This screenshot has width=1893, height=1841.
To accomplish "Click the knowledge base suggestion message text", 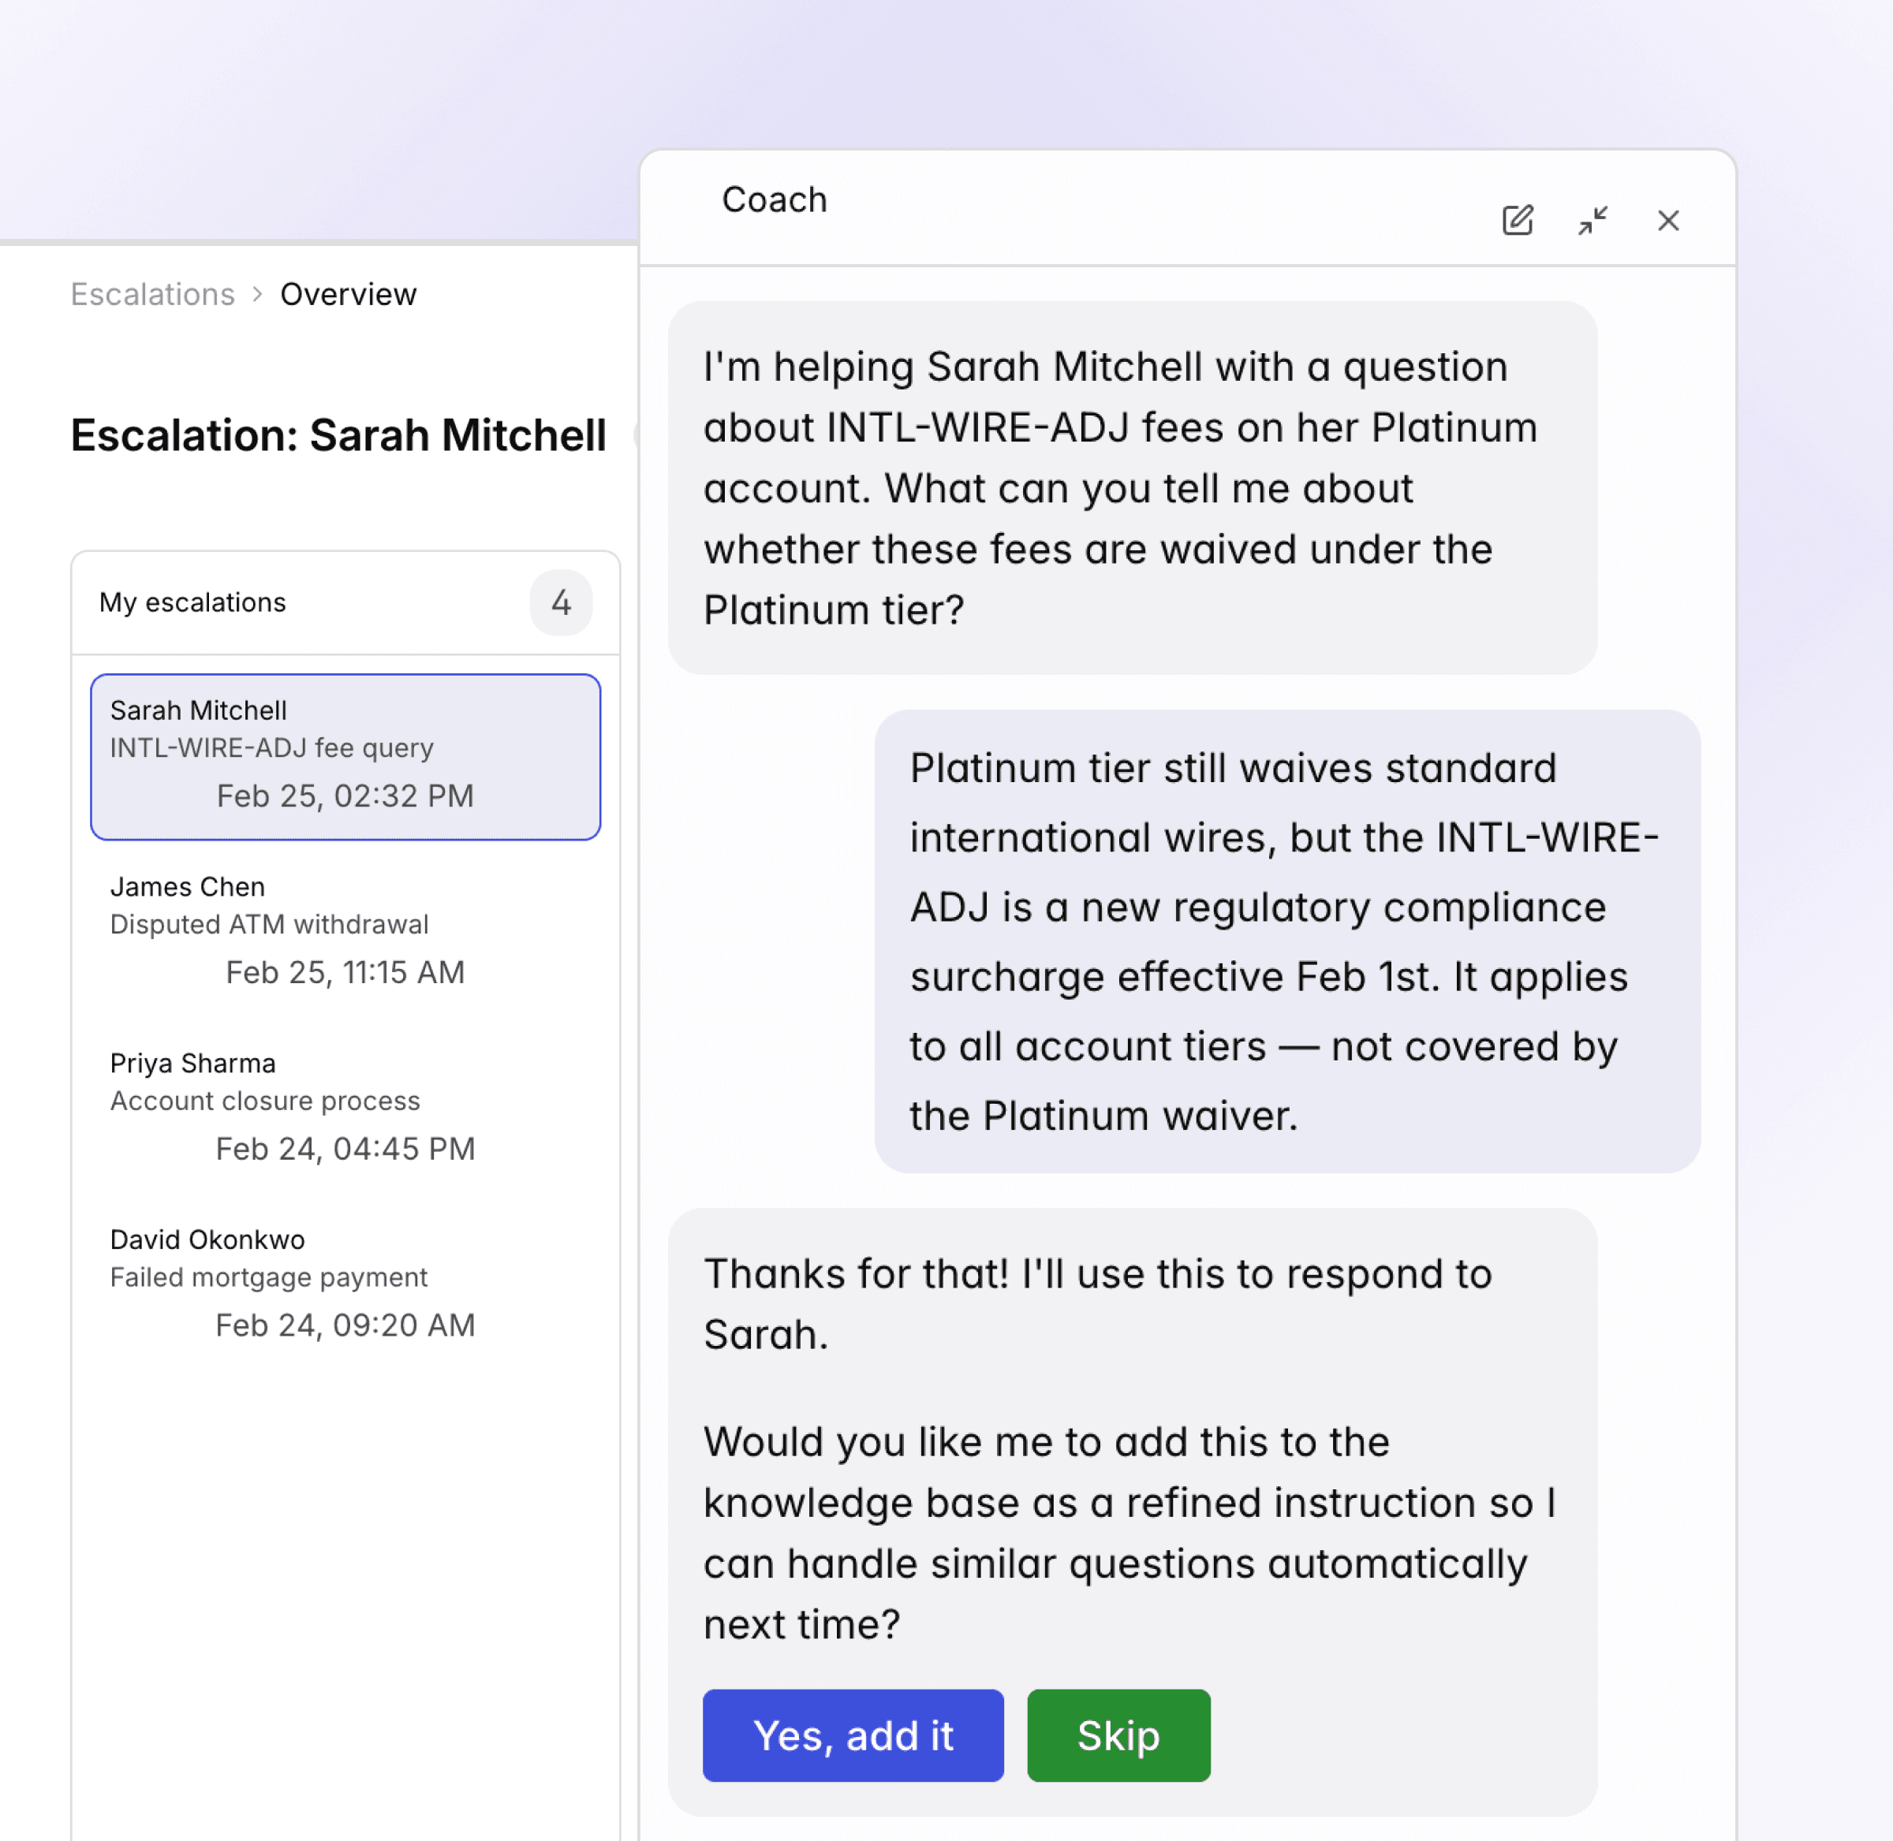I will [1128, 1533].
